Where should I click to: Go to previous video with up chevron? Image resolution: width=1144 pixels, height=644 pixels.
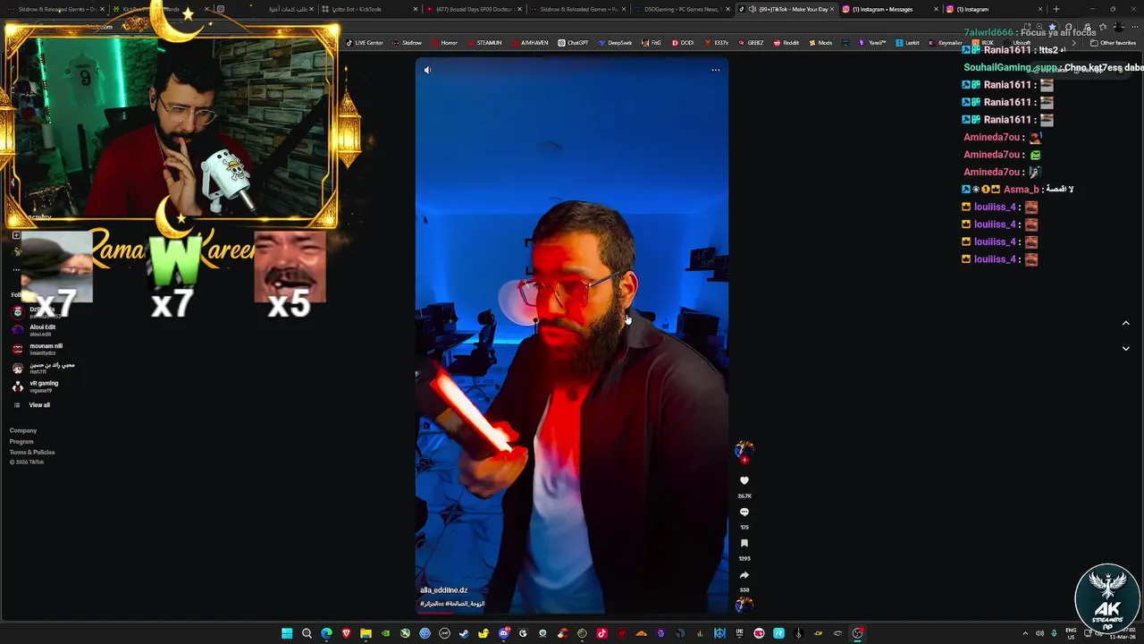(x=1125, y=323)
